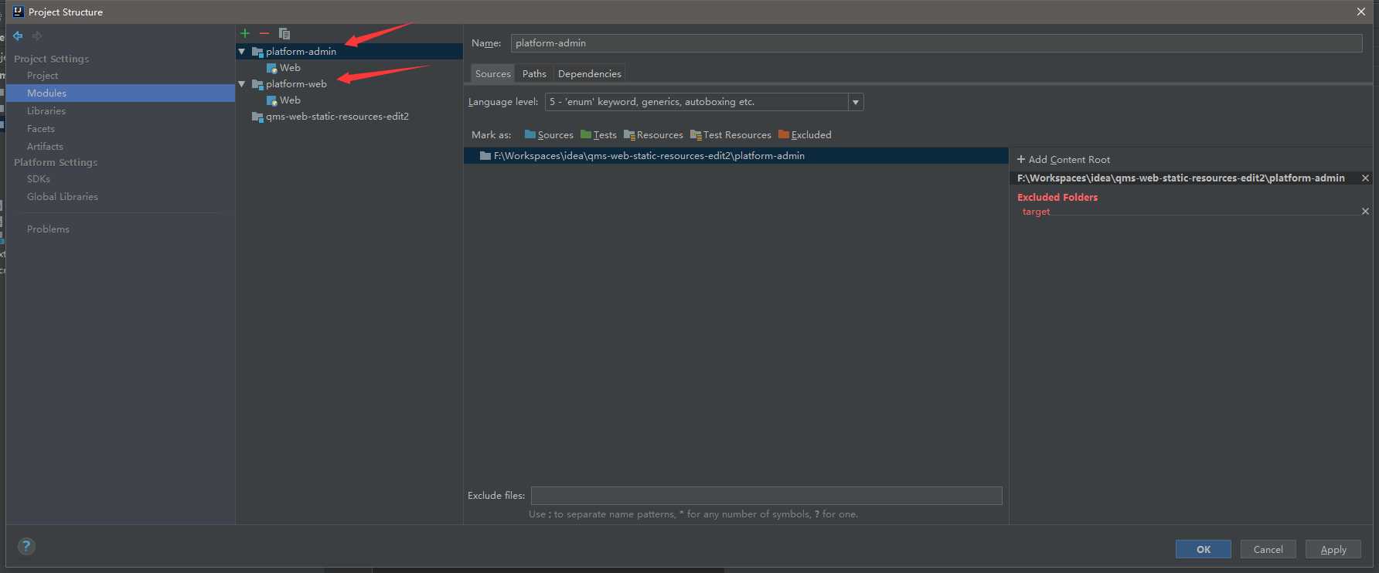
Task: Click the Cancel button
Action: click(x=1268, y=549)
